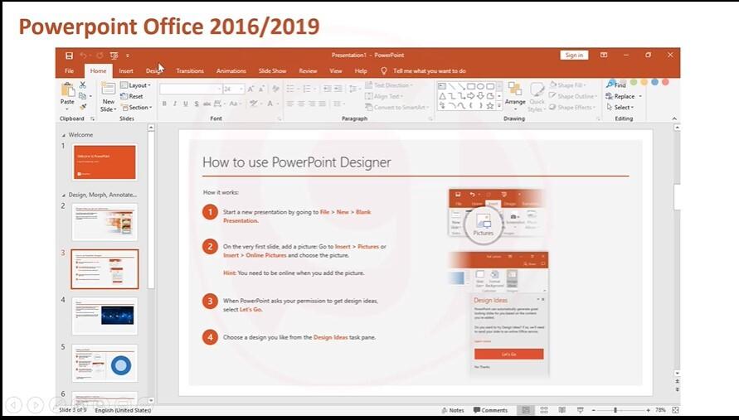Select slide 1 thumbnail
This screenshot has width=739, height=420.
click(105, 162)
